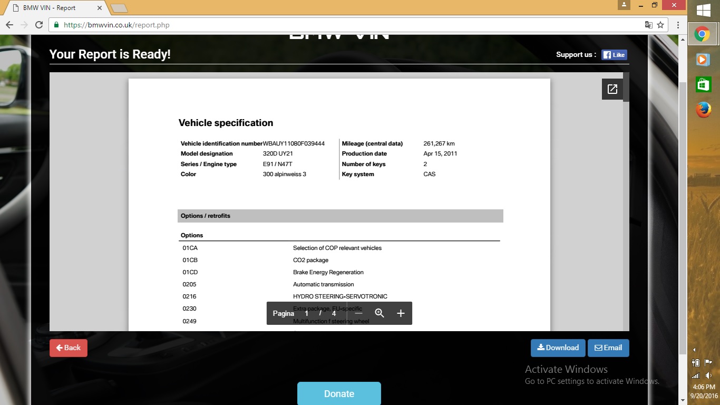
Task: Click the 320D UY21 model designation
Action: tap(278, 153)
